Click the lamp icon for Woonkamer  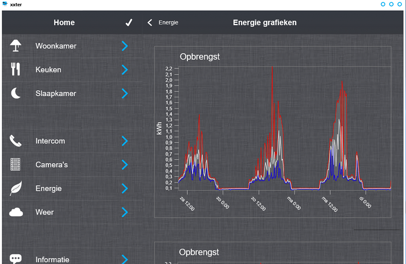click(15, 46)
